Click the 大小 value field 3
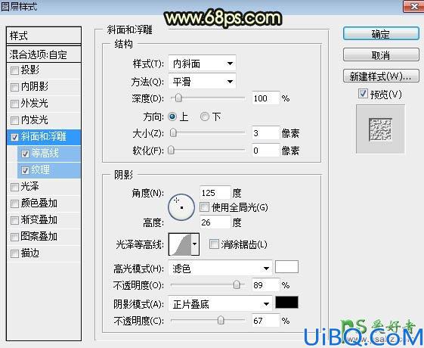This screenshot has width=424, height=348. (x=265, y=133)
